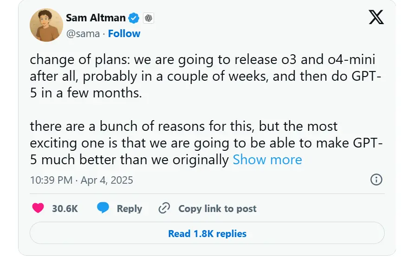Click the Reply text label

[129, 209]
